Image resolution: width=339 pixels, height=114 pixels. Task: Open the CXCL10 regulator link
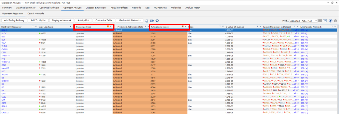(5, 81)
